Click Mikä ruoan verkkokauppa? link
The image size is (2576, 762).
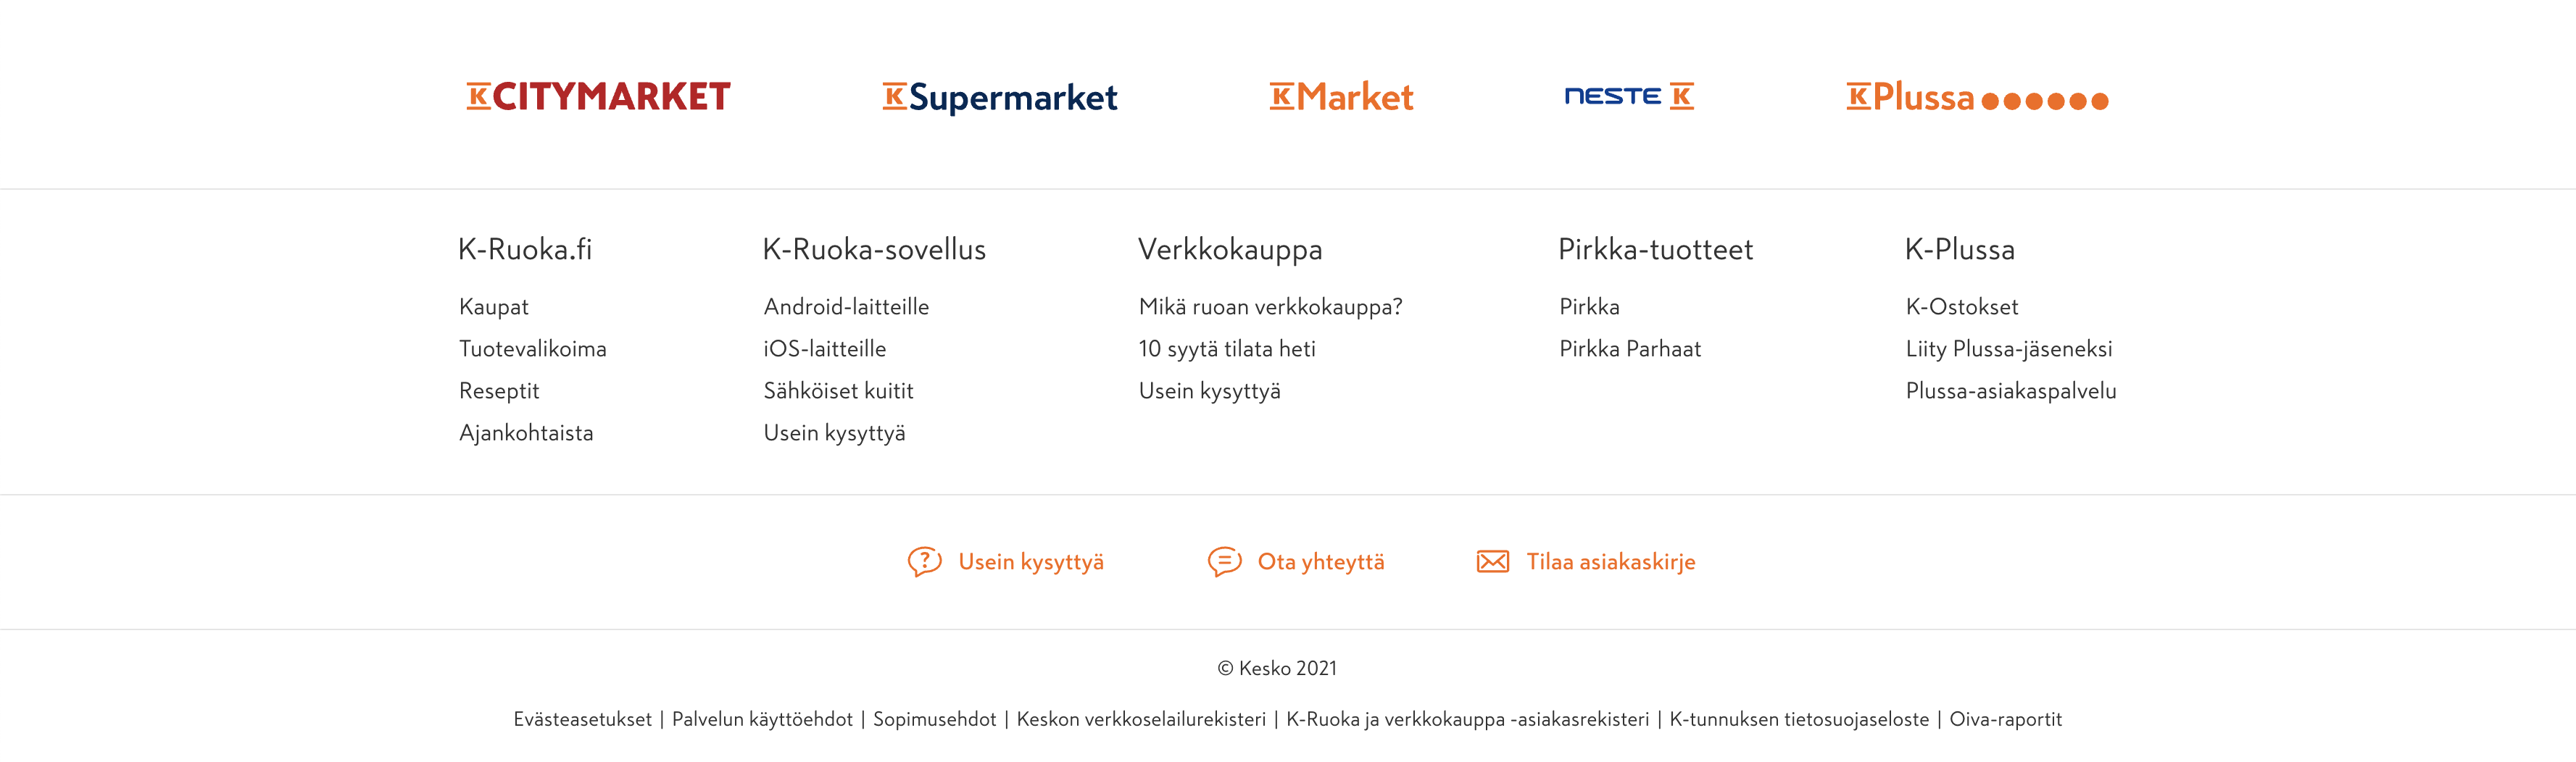click(1270, 306)
